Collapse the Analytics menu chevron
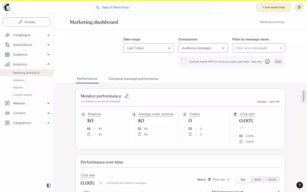Screen dimensions: 307x192 click(x=48, y=64)
